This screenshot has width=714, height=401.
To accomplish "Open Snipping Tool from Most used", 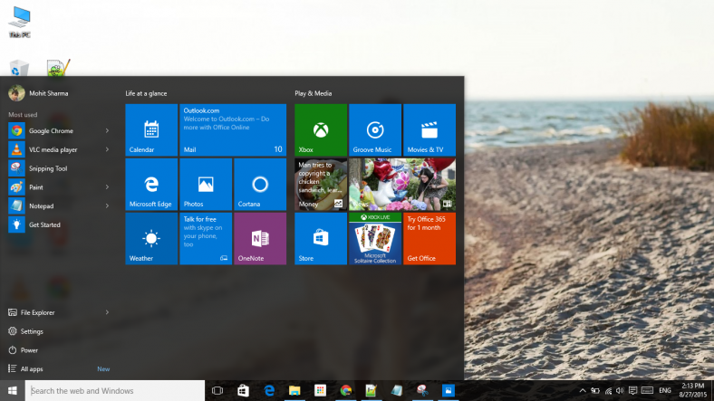I will 59,168.
